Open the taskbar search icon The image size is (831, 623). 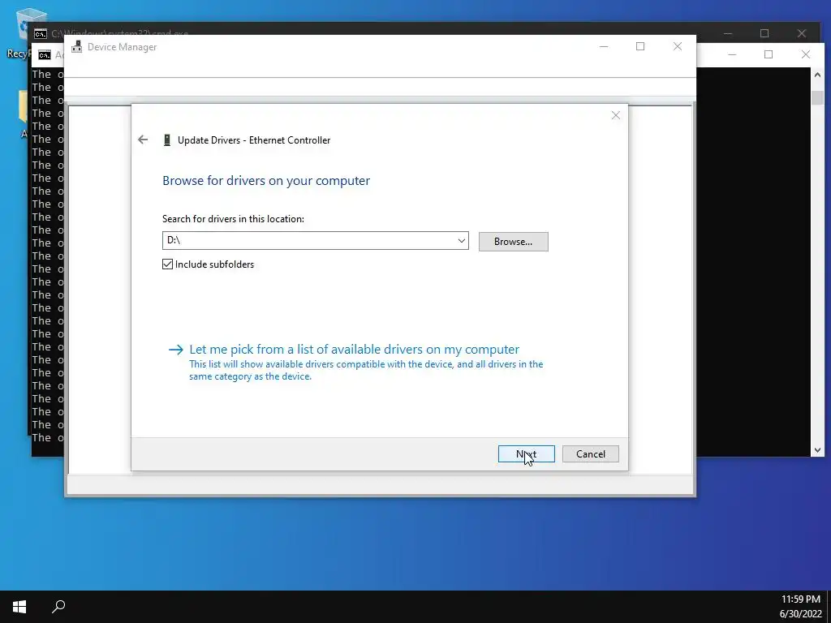point(58,607)
